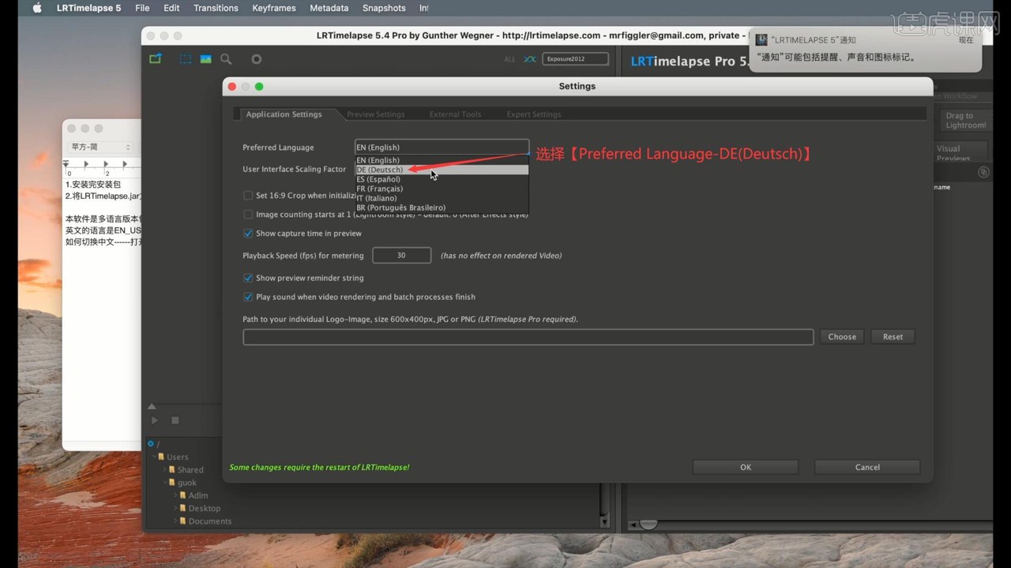Screen dimensions: 1011x568
Task: Click the preview stop button
Action: [x=175, y=420]
